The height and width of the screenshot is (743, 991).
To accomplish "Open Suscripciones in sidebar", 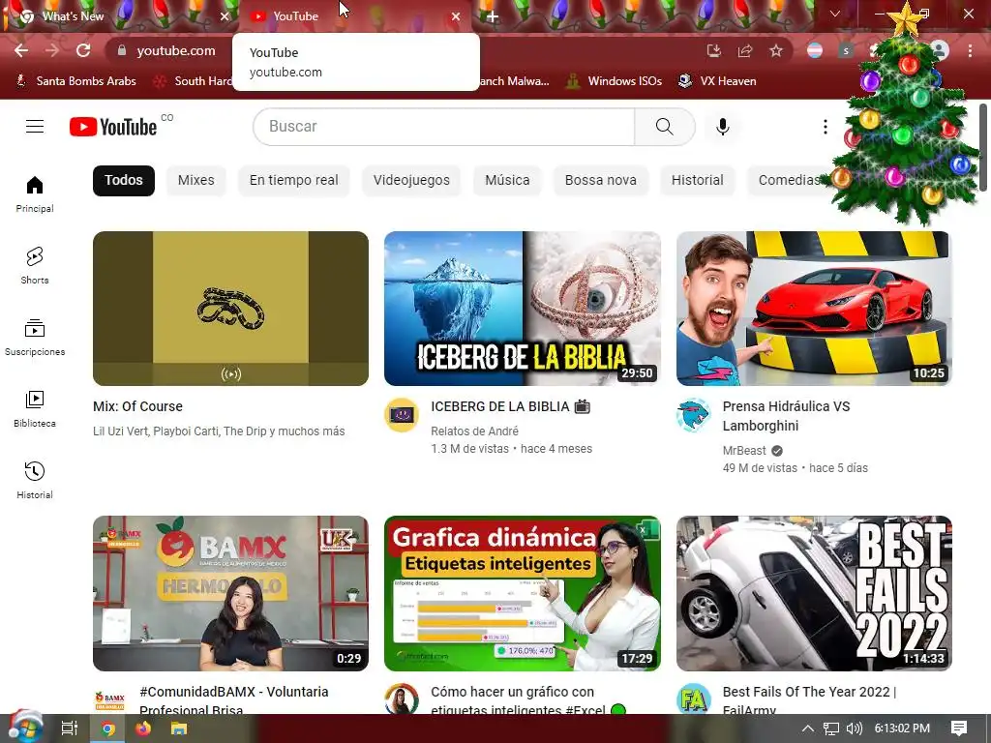I will (35, 338).
